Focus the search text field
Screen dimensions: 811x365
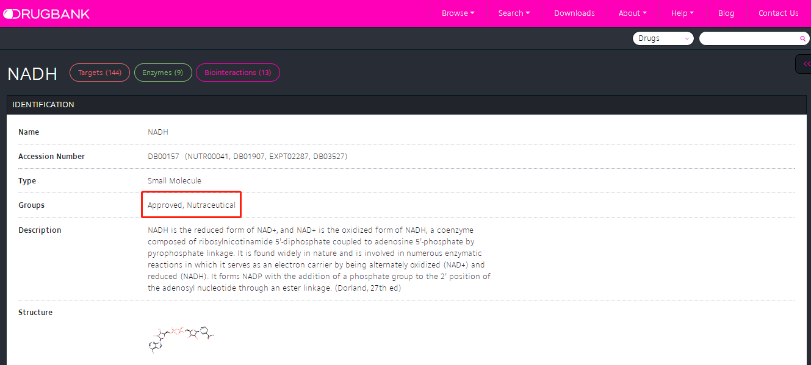(749, 38)
